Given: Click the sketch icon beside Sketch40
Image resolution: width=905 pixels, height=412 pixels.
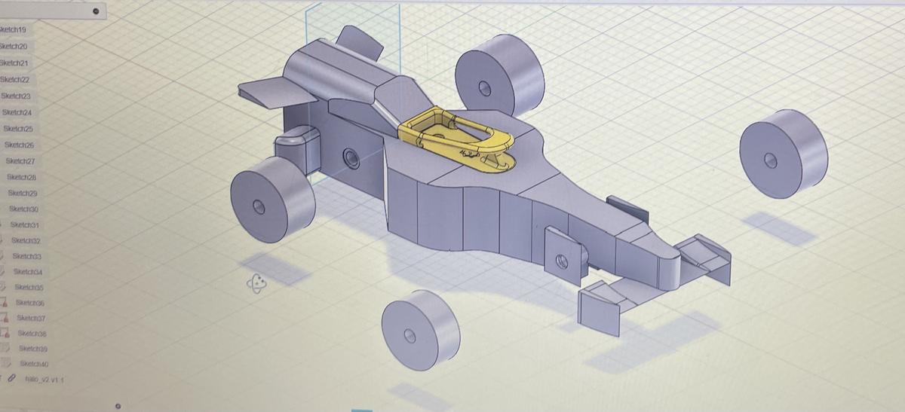Looking at the screenshot, I should click(6, 363).
